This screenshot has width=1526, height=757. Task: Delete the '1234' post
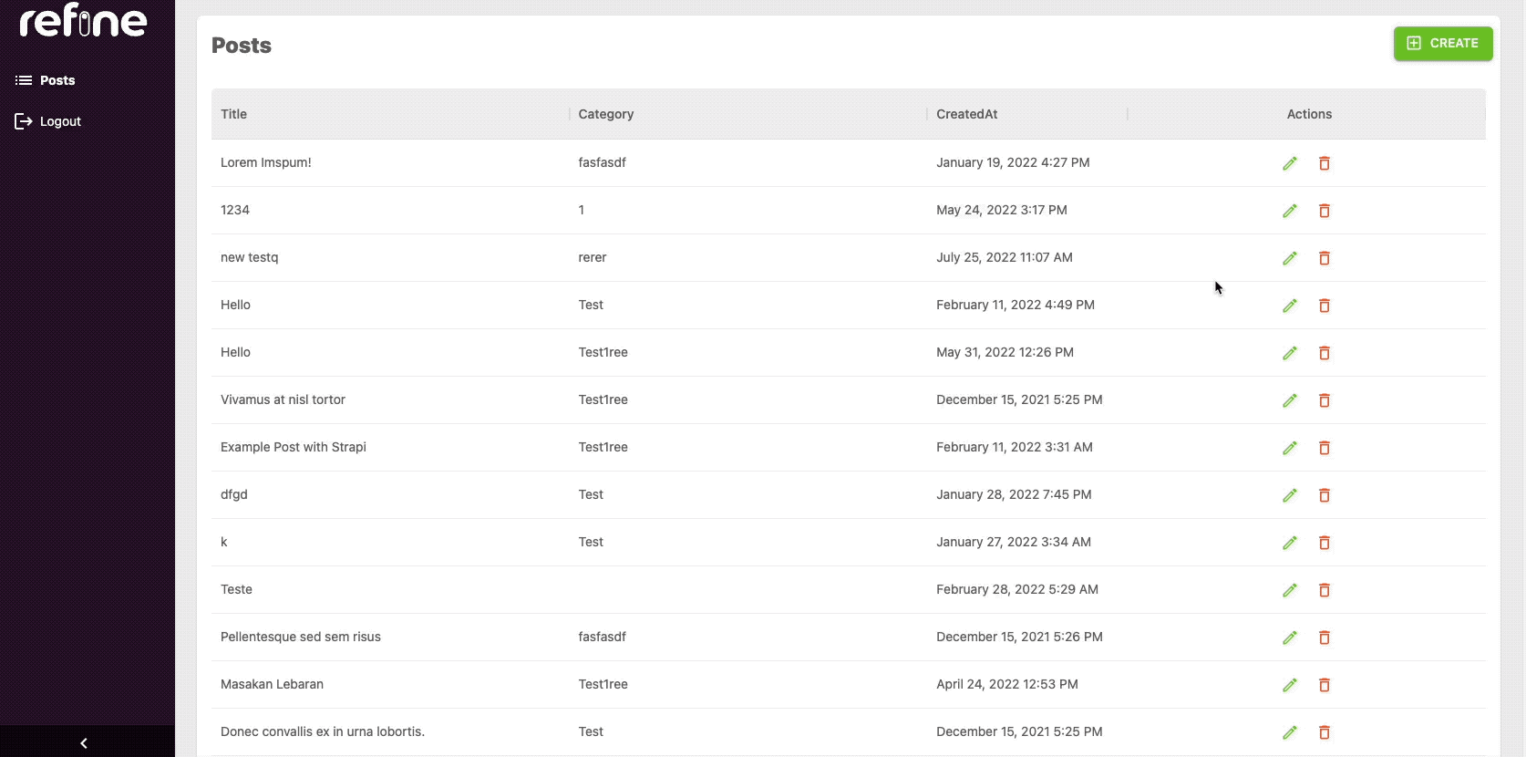[1324, 211]
